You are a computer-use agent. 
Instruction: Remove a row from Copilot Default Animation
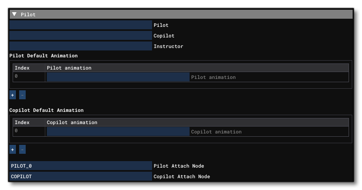22,150
